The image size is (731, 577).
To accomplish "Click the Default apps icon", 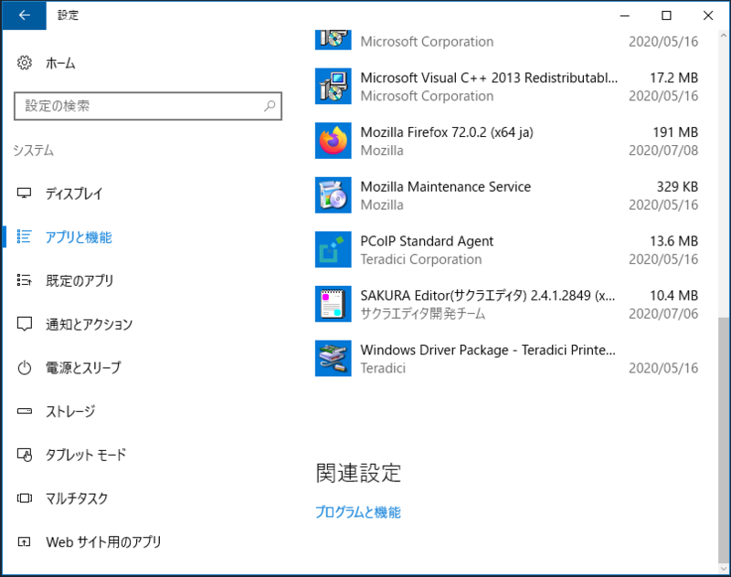I will tap(25, 280).
